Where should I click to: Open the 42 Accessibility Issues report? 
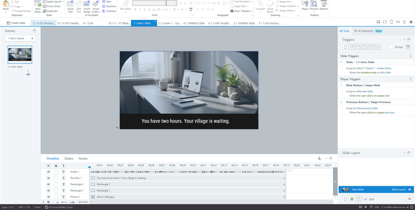coord(59,207)
